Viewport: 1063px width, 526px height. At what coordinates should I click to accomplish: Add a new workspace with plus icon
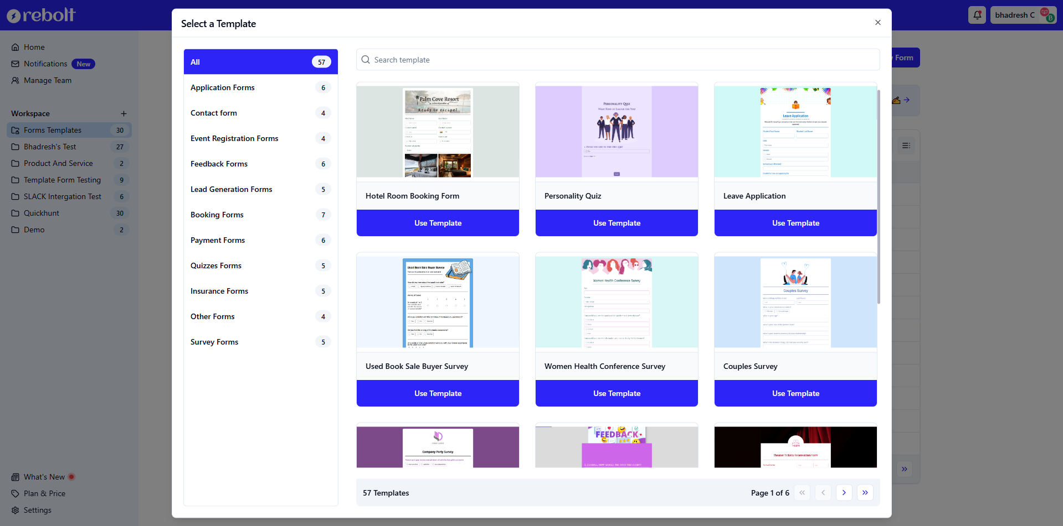(124, 114)
